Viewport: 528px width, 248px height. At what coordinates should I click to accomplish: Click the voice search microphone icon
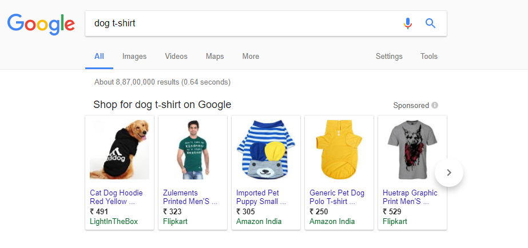coord(407,23)
